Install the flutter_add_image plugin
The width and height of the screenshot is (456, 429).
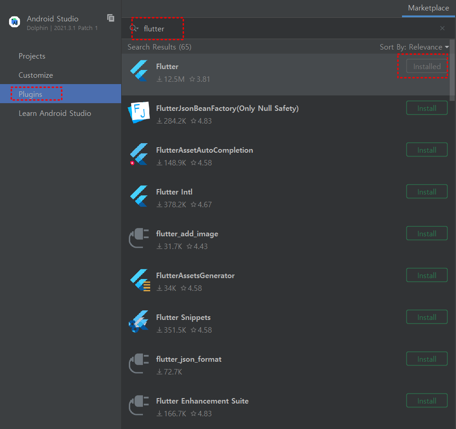427,234
